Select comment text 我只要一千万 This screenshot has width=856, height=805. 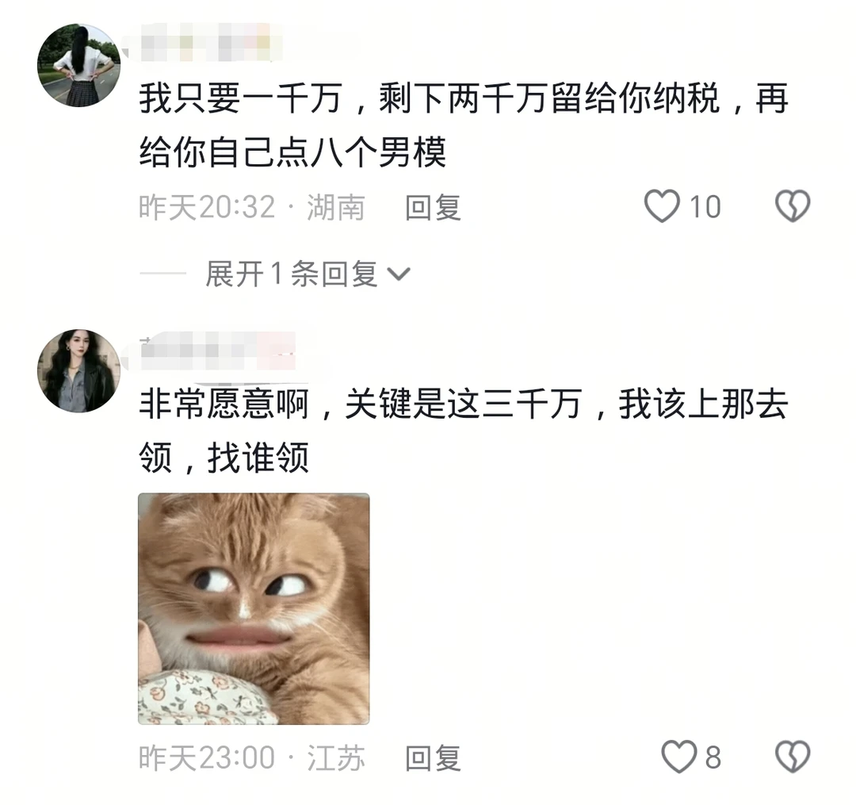(x=241, y=98)
